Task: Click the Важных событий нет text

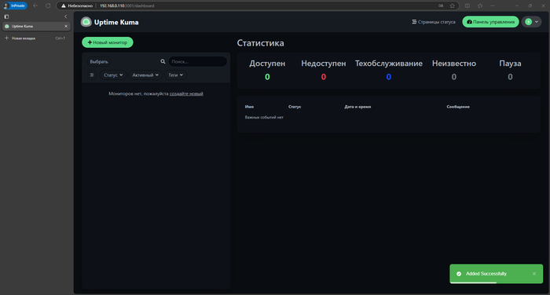Action: click(264, 118)
